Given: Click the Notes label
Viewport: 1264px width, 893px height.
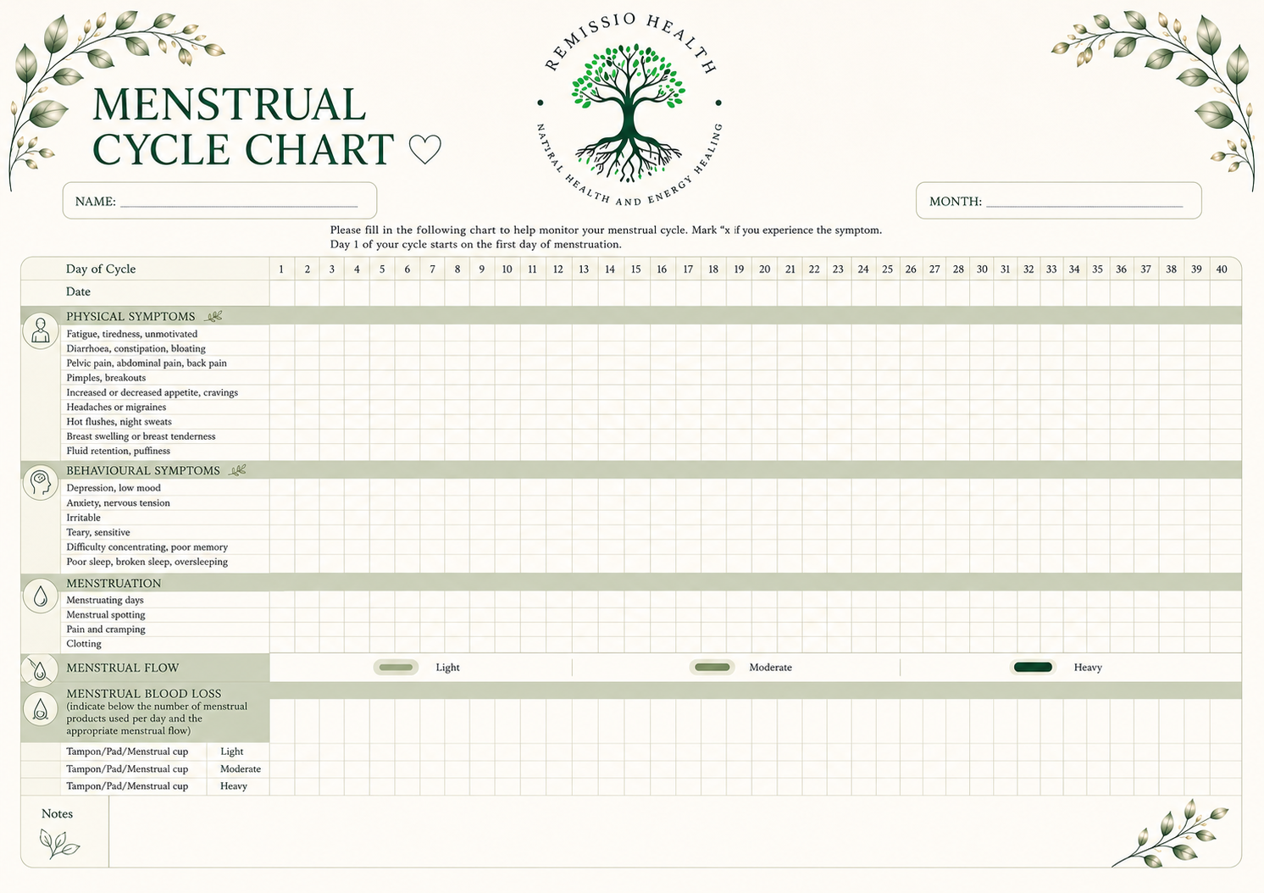Looking at the screenshot, I should [x=57, y=813].
